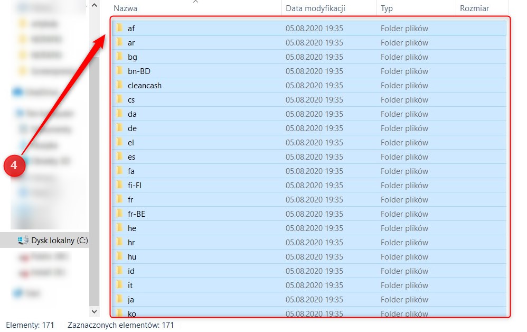Sort by Data modyfikacji column header
This screenshot has width=527, height=332.
315,8
